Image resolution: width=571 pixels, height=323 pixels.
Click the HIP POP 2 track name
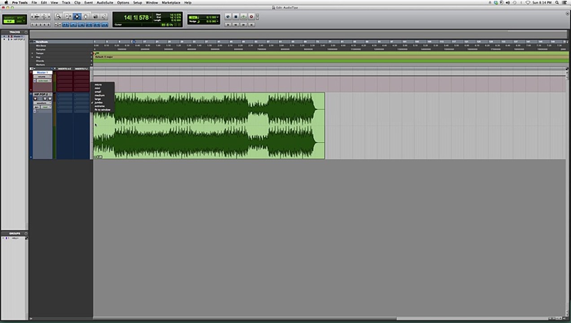[41, 94]
